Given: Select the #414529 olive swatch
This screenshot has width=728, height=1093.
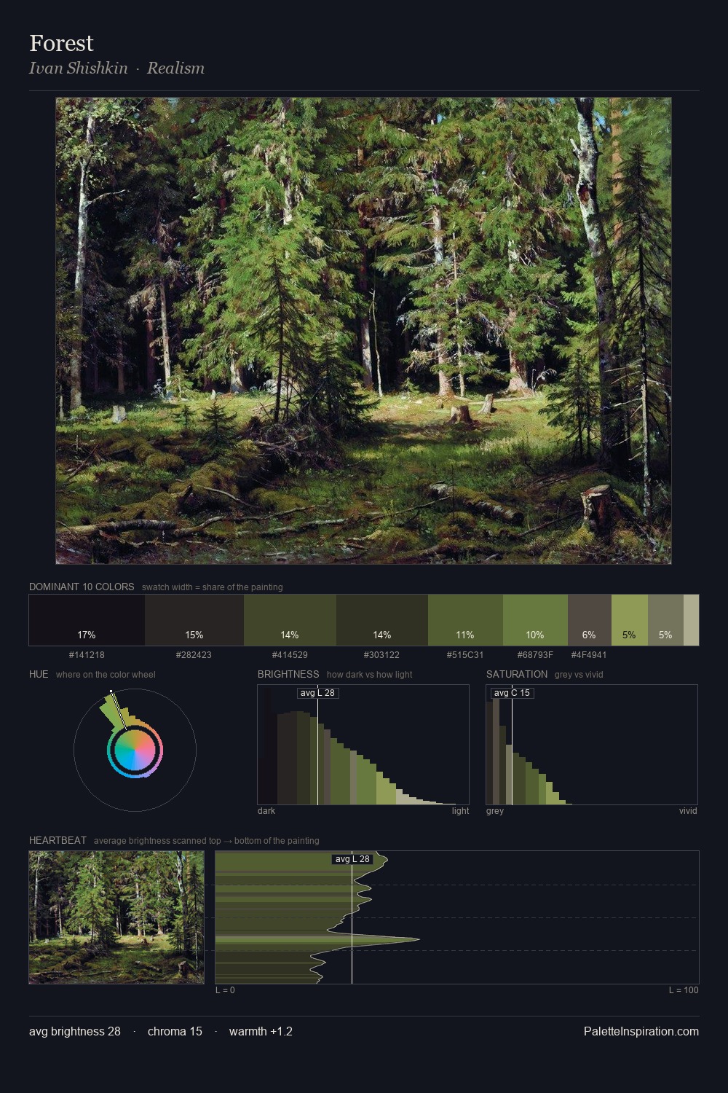Looking at the screenshot, I should pos(290,620).
